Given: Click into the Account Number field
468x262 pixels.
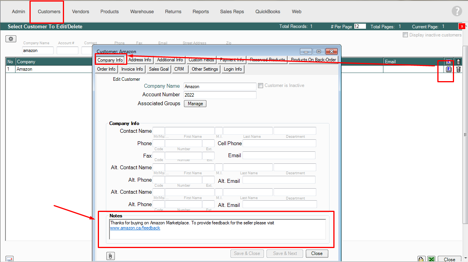Looking at the screenshot, I should [x=220, y=95].
